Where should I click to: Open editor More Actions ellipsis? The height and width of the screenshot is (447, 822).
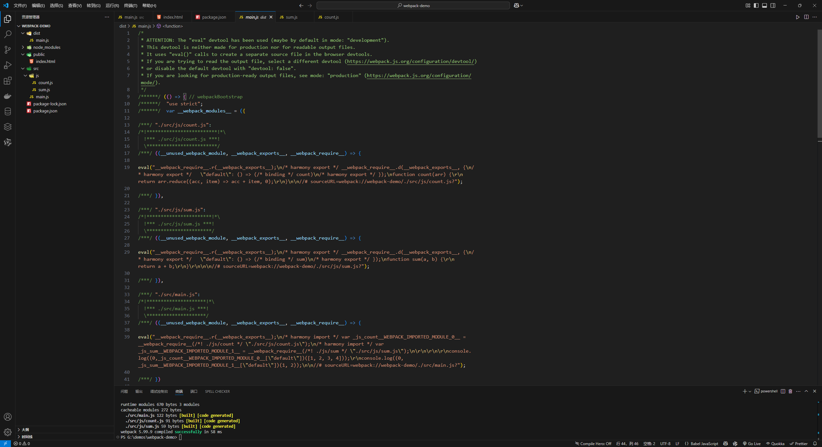[815, 17]
